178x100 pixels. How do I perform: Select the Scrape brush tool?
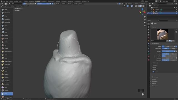[x=7, y=48]
